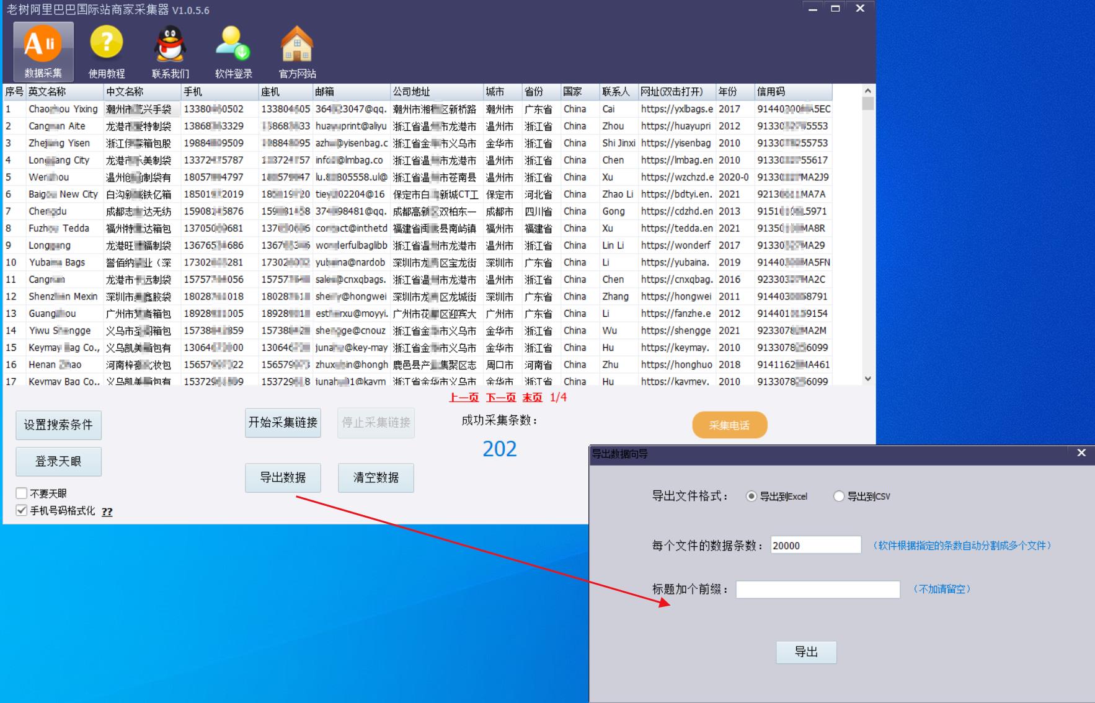This screenshot has height=703, width=1095.
Task: Click the 中文名称 column header
Action: [142, 92]
